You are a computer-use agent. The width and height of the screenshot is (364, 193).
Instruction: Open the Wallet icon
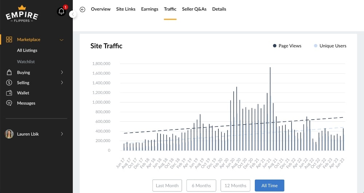click(x=9, y=93)
